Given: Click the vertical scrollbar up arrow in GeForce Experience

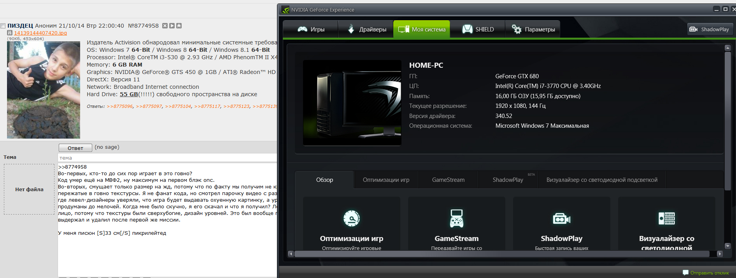Looking at the screenshot, I should click(x=728, y=48).
